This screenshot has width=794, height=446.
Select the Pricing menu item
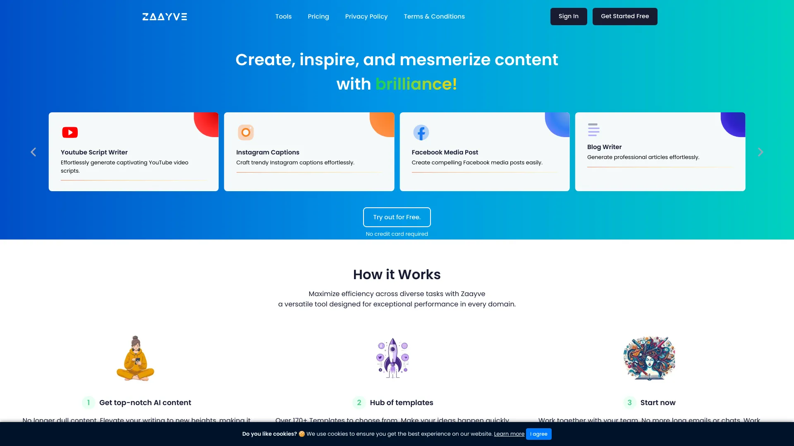coord(318,17)
